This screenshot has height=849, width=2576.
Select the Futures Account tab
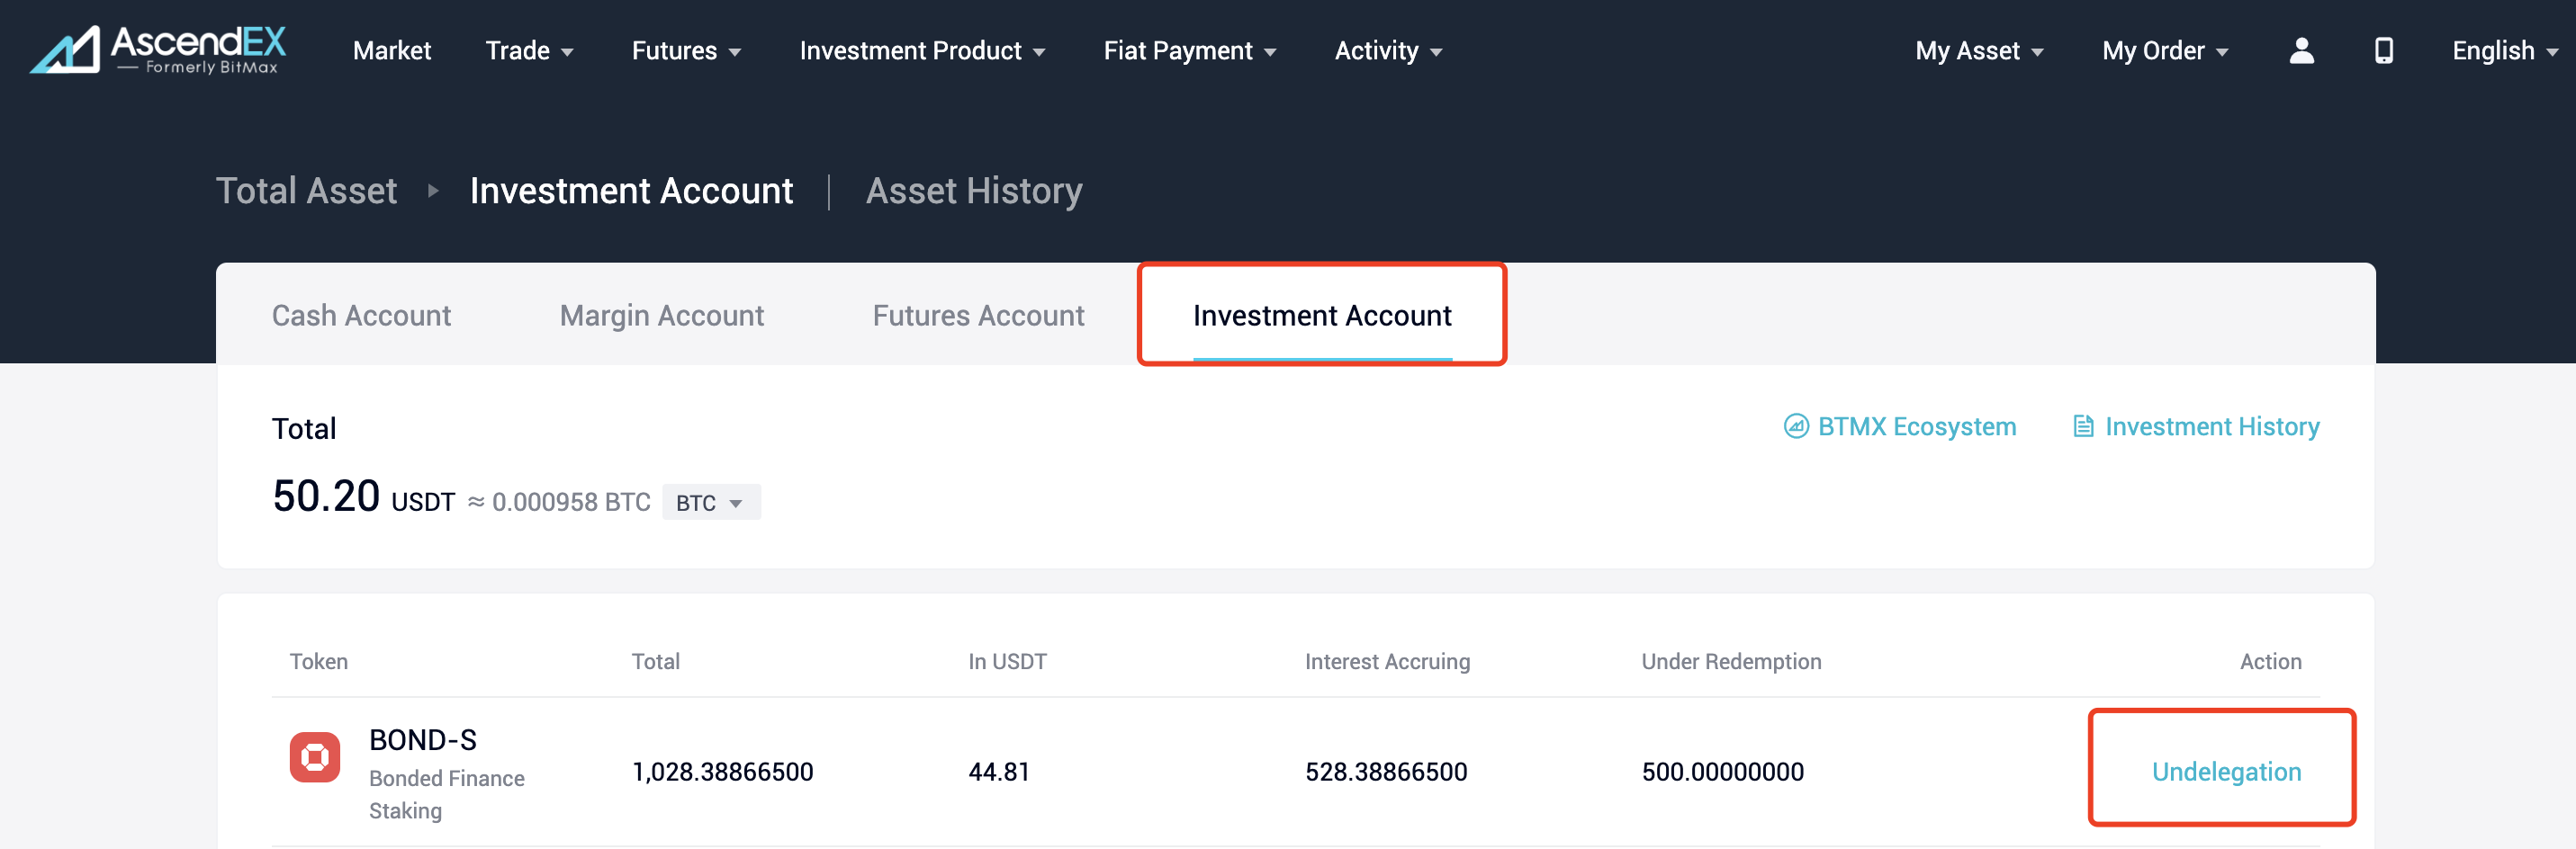coord(978,316)
